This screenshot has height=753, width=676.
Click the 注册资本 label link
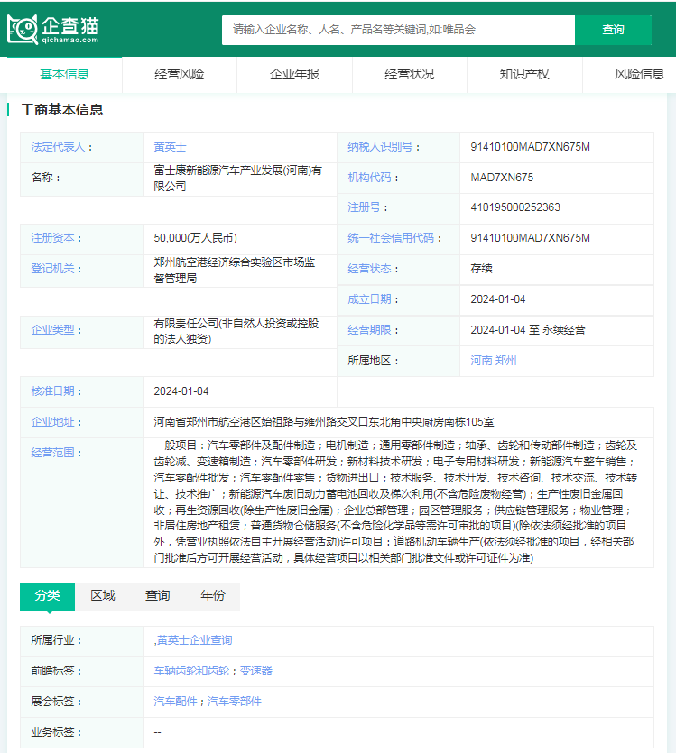[53, 238]
